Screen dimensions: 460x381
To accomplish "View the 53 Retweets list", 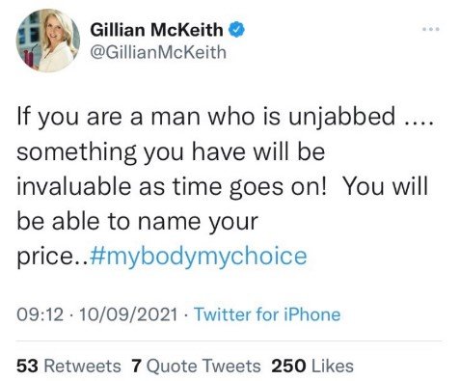I will tap(68, 367).
